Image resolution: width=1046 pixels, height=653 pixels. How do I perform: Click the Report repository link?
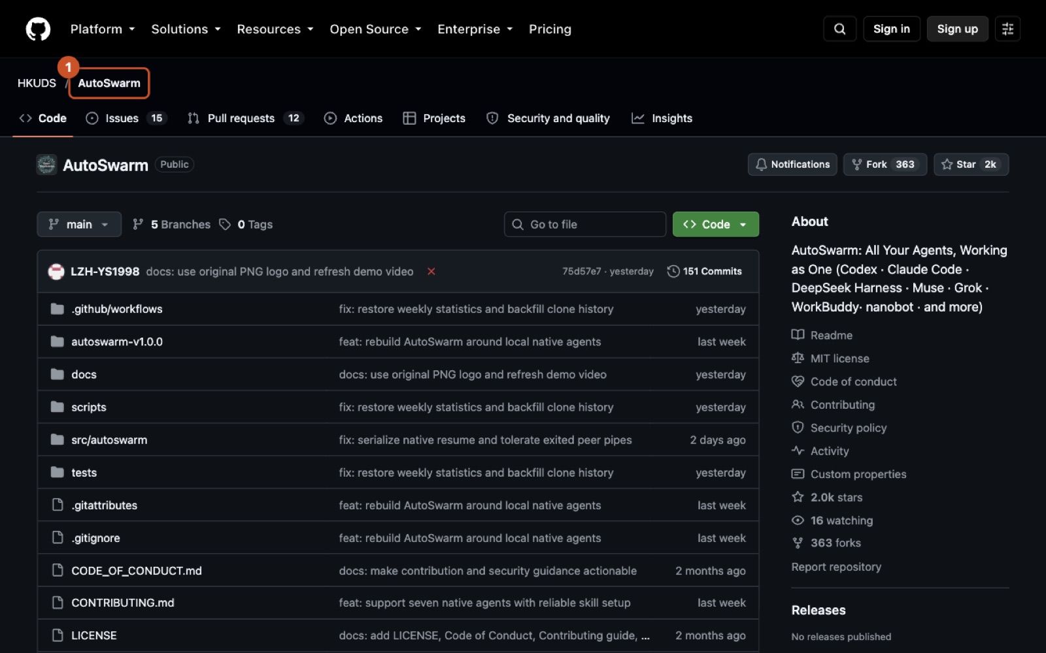pyautogui.click(x=836, y=567)
